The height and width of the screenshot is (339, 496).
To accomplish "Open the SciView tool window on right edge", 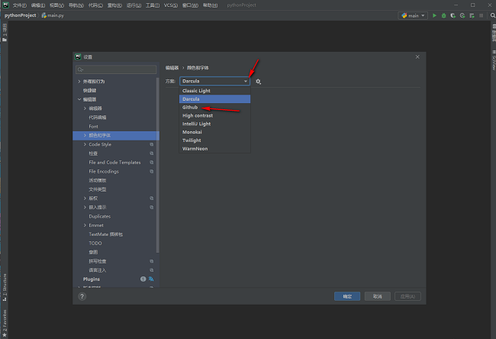I will pyautogui.click(x=493, y=60).
